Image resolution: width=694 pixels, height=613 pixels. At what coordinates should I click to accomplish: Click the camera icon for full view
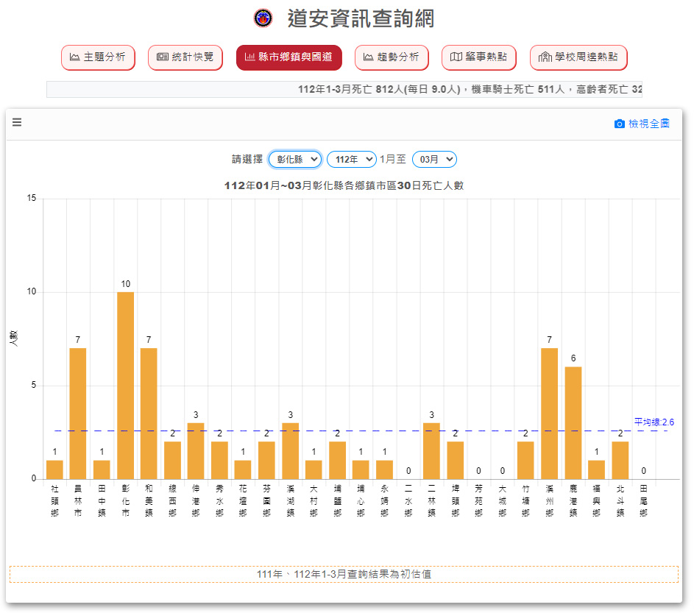coord(619,124)
